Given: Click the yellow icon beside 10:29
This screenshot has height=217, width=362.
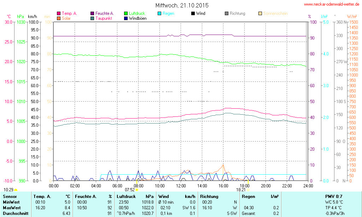Looking at the screenshot, I should [x=16, y=190].
